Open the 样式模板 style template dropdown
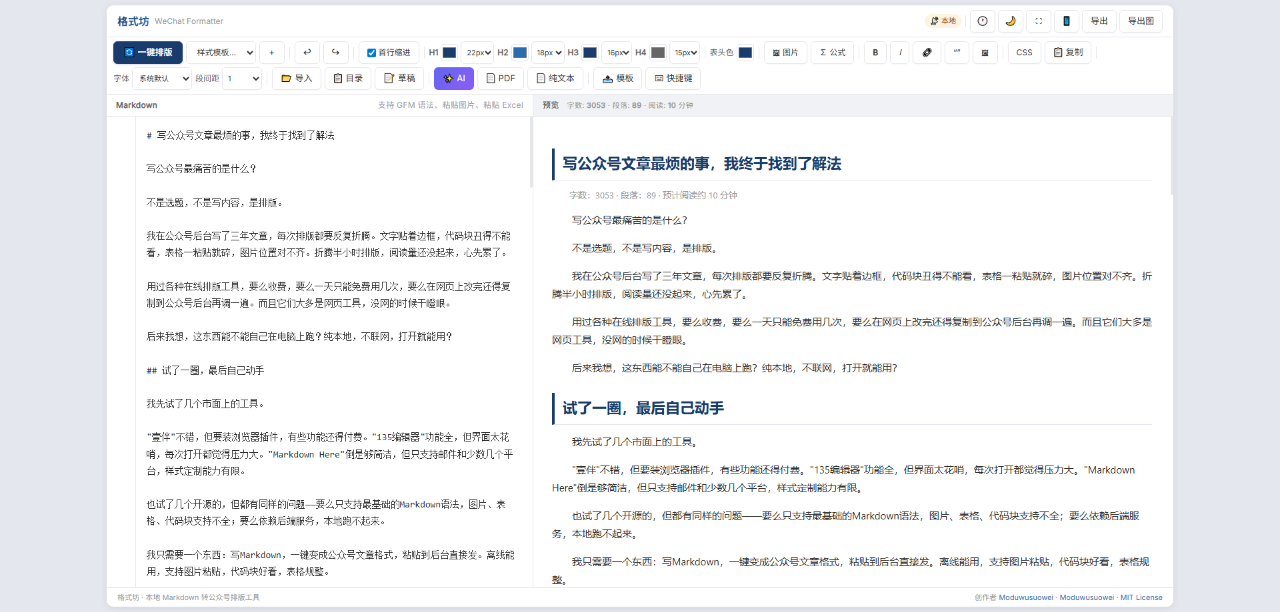This screenshot has height=612, width=1280. [221, 53]
